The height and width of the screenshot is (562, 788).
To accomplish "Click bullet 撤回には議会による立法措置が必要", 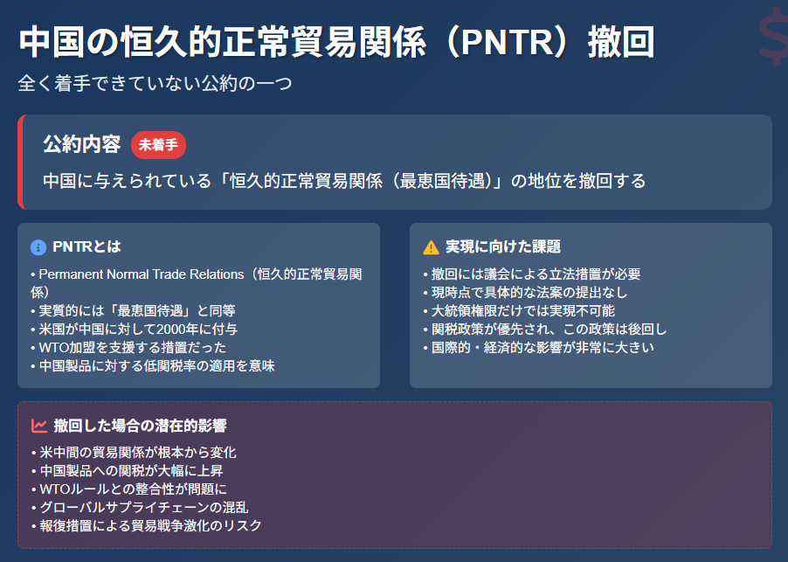I will [x=532, y=274].
